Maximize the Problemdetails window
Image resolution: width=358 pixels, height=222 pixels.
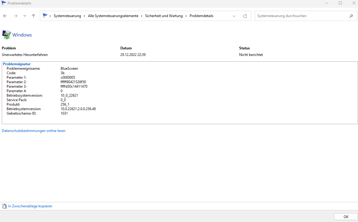tap(340, 3)
